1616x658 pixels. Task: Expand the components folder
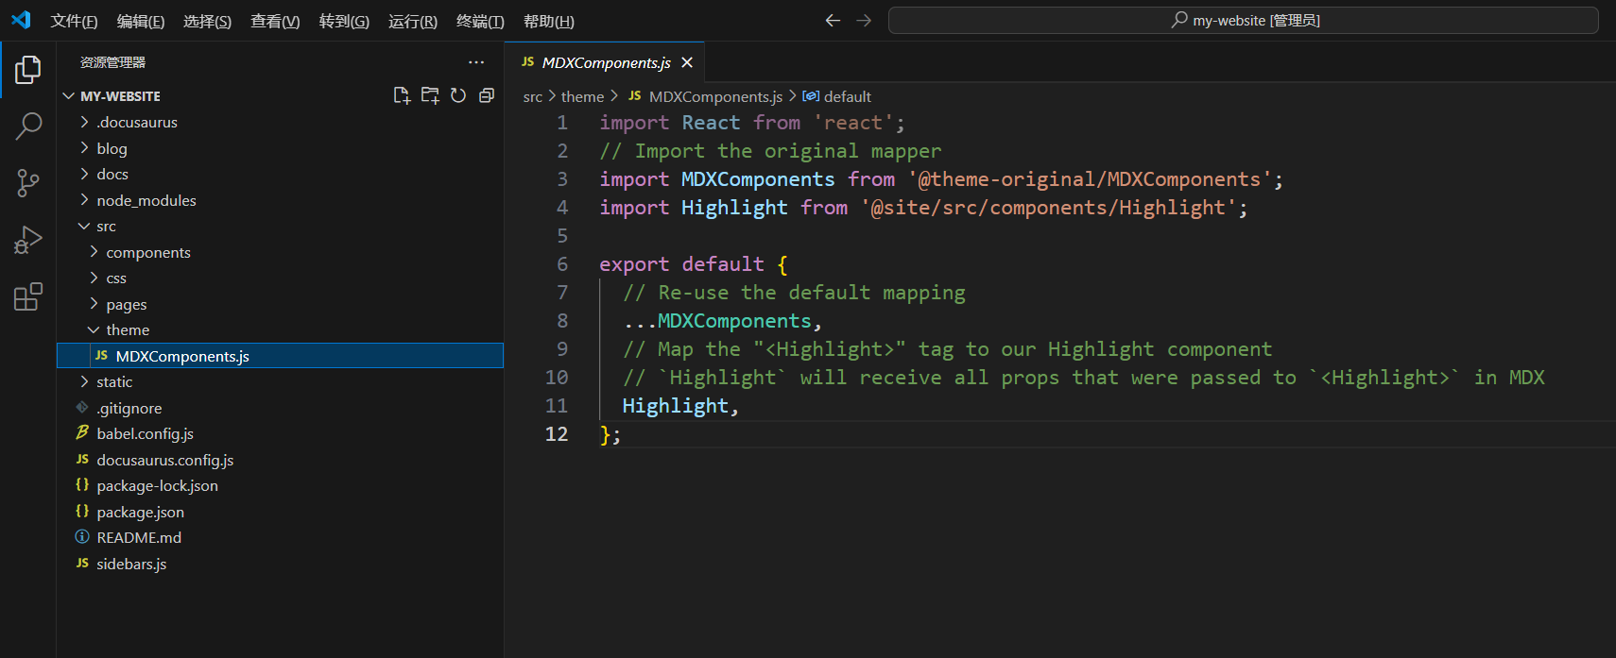tap(94, 252)
